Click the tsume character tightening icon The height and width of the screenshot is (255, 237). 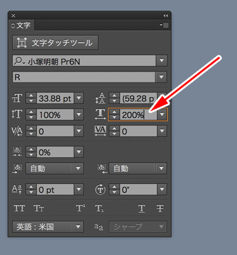(x=17, y=152)
